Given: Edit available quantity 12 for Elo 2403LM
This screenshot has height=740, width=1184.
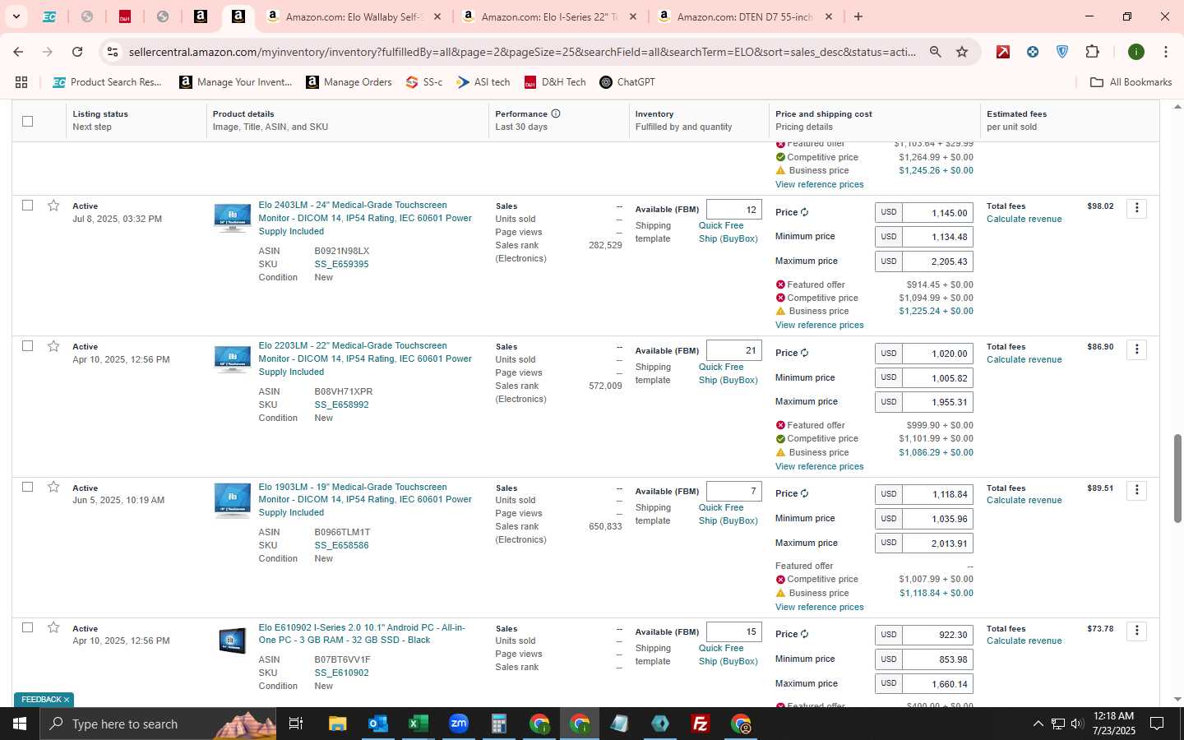Looking at the screenshot, I should tap(734, 210).
